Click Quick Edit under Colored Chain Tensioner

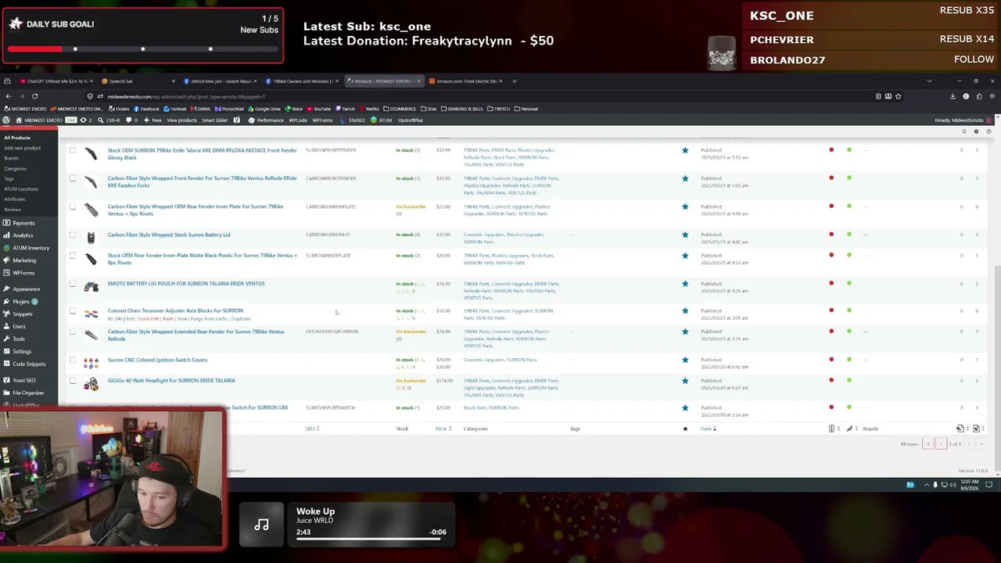pyautogui.click(x=148, y=319)
